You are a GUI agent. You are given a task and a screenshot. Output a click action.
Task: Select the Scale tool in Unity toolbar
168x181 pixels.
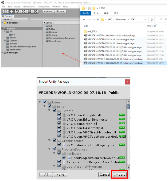click(24, 11)
